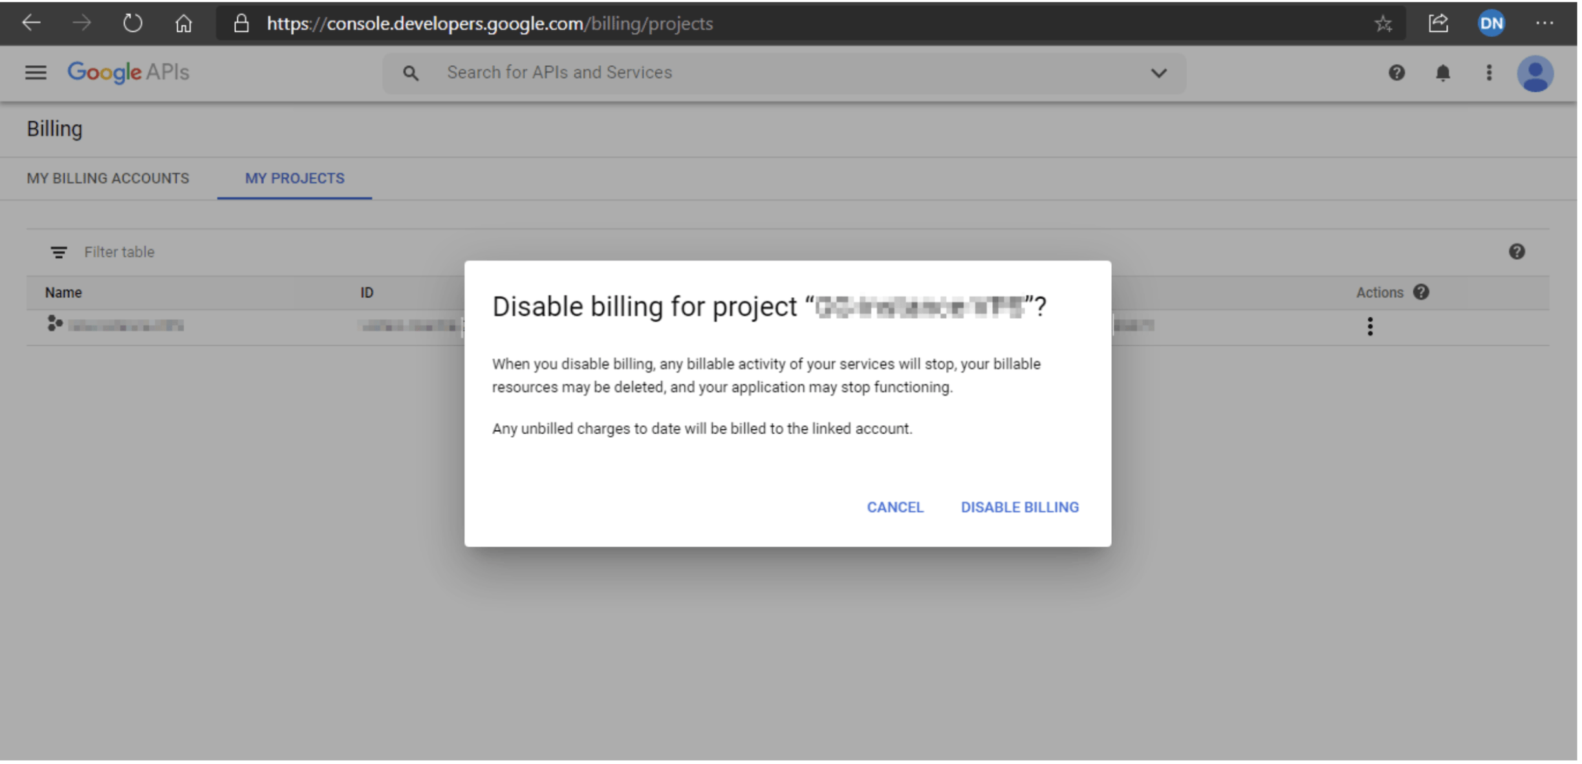Viewport: 1582px width, 764px height.
Task: Open the project row actions menu
Action: (x=1370, y=326)
